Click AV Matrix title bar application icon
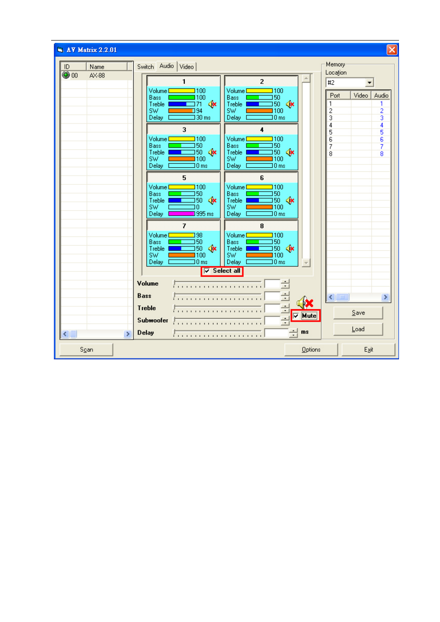Screen dimensions: 440x622 [x=60, y=50]
